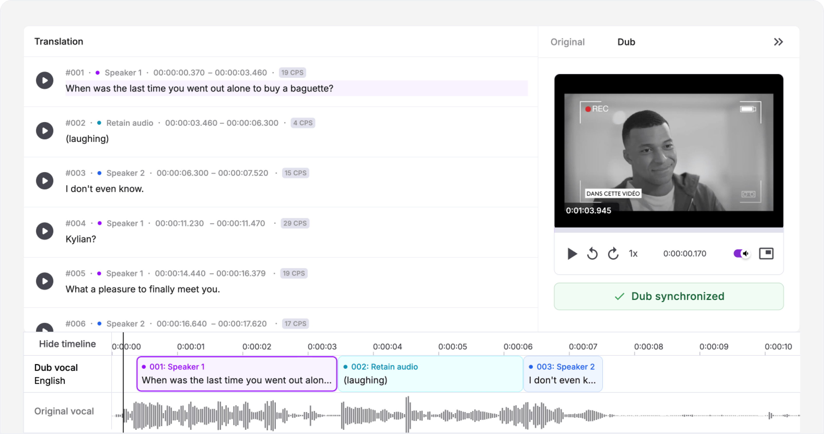
Task: Click the #004 segment number
Action: tap(75, 223)
